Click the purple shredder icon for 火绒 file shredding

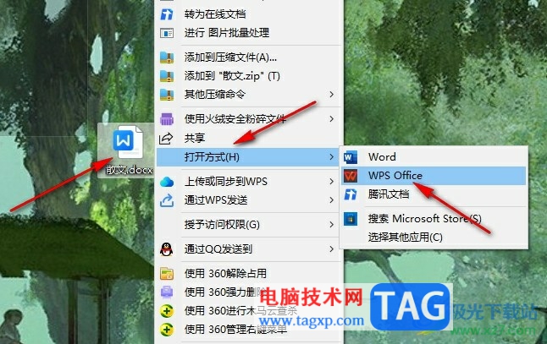(167, 119)
